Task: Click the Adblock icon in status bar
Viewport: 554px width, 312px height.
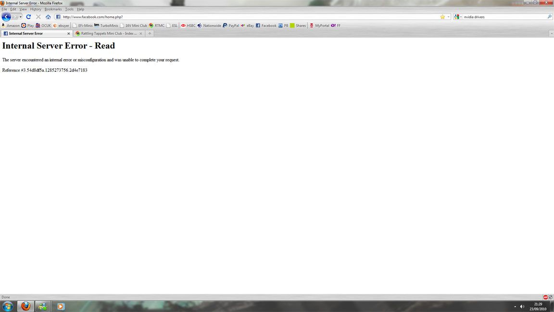Action: (545, 297)
